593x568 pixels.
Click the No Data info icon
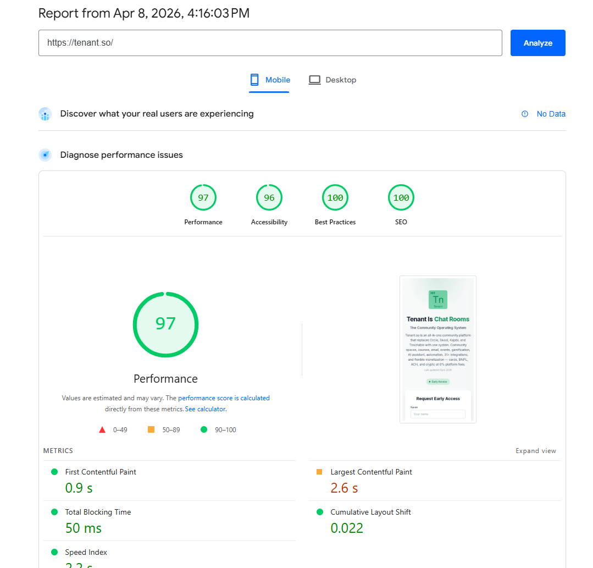(x=525, y=114)
